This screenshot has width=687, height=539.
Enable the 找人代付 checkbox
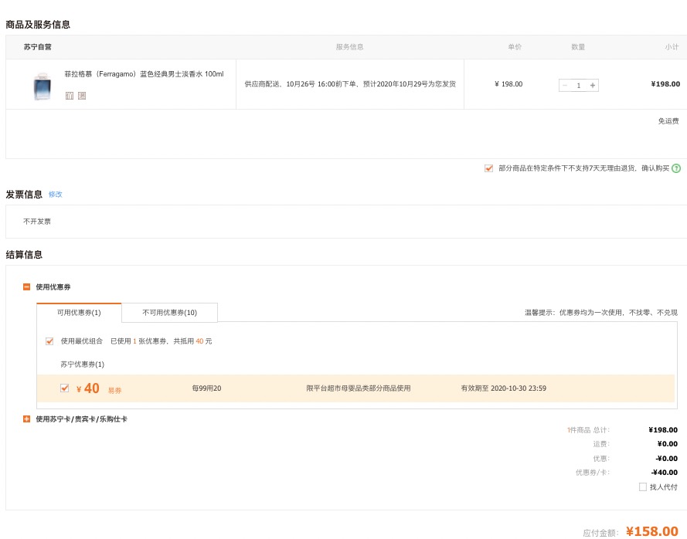(x=643, y=487)
